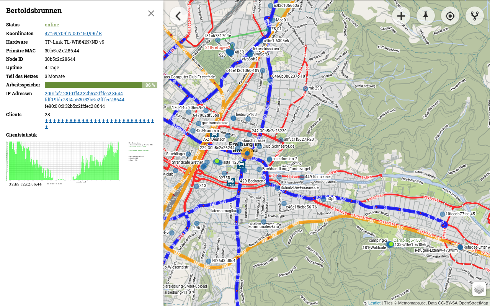
Task: Open the 2001:bf7:2810 IPv6 address link
Action: 84,93
